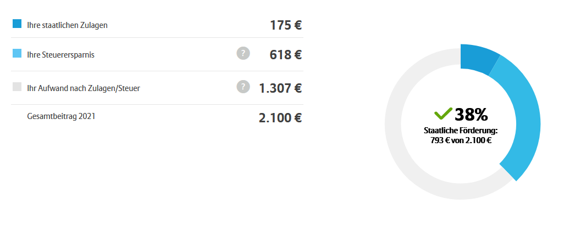Screen dimensions: 564x232
Task: Select the 175 € amount
Action: pyautogui.click(x=286, y=25)
